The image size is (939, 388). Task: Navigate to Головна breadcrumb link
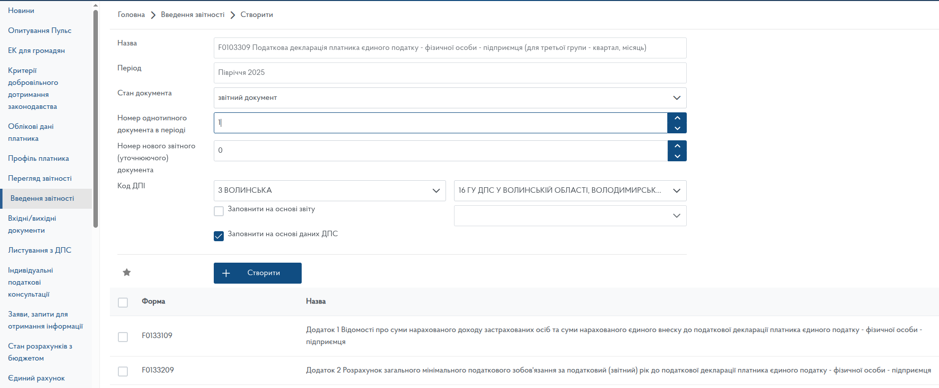pos(131,14)
